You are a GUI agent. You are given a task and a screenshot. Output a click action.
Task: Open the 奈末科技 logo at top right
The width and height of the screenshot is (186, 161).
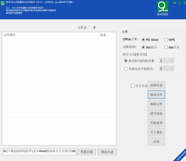pyautogui.click(x=163, y=8)
